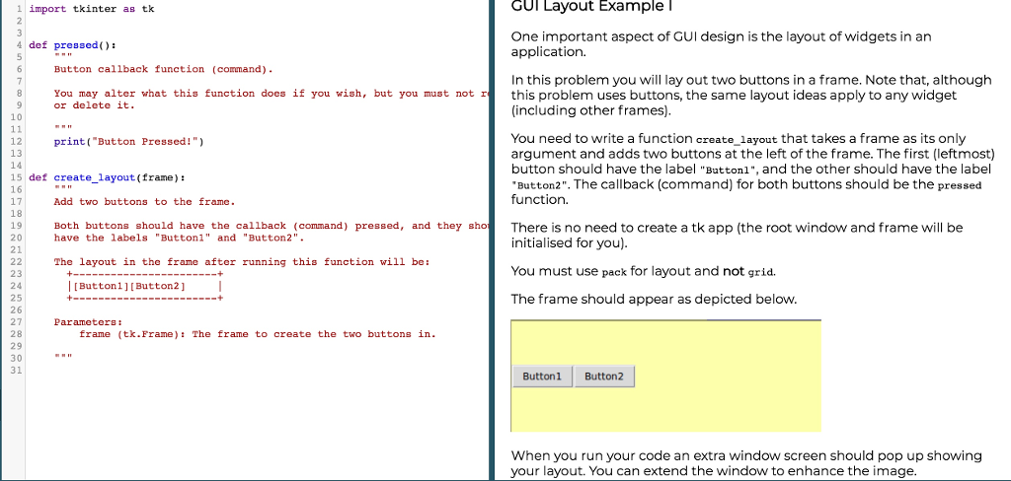Image resolution: width=1011 pixels, height=481 pixels.
Task: Click the '|[Button1][Button2]' ASCII diagram line
Action: pos(145,286)
